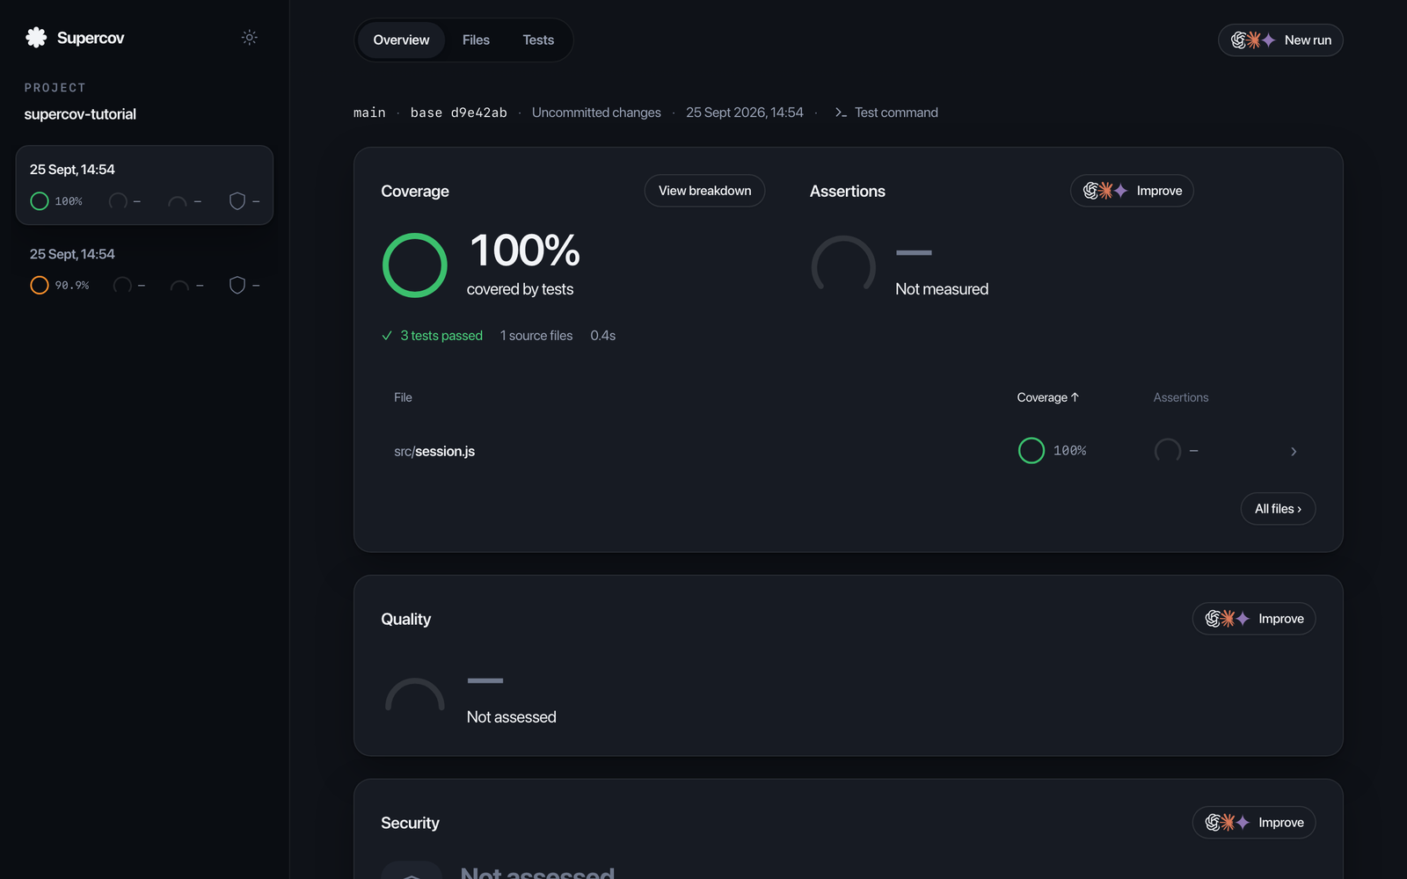Viewport: 1407px width, 879px height.
Task: Start a New run
Action: pos(1280,40)
